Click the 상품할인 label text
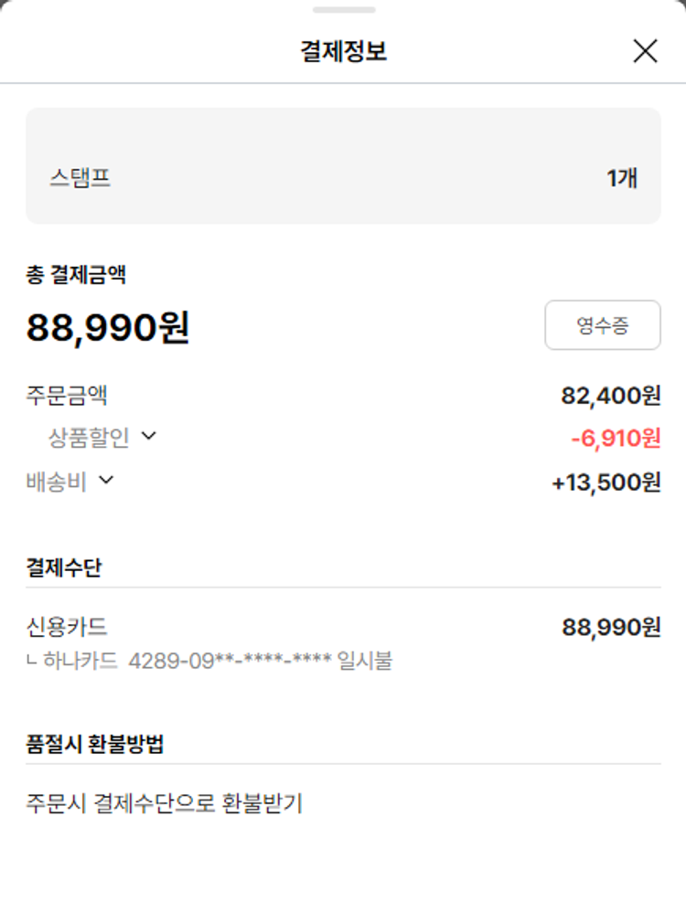The width and height of the screenshot is (686, 912). [89, 438]
